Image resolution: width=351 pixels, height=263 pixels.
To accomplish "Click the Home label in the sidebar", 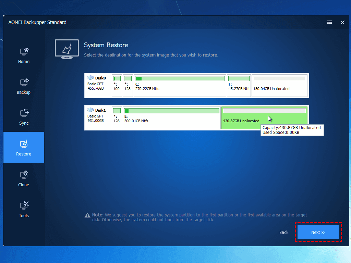I will (x=24, y=62).
